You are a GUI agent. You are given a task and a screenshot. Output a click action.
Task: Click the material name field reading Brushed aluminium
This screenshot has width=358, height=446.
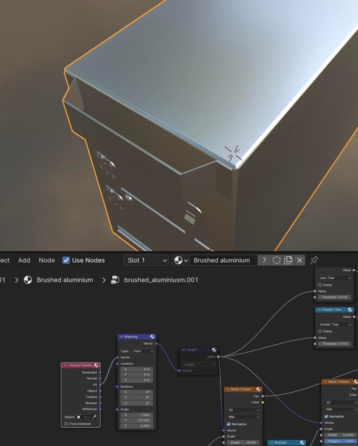[x=223, y=260]
